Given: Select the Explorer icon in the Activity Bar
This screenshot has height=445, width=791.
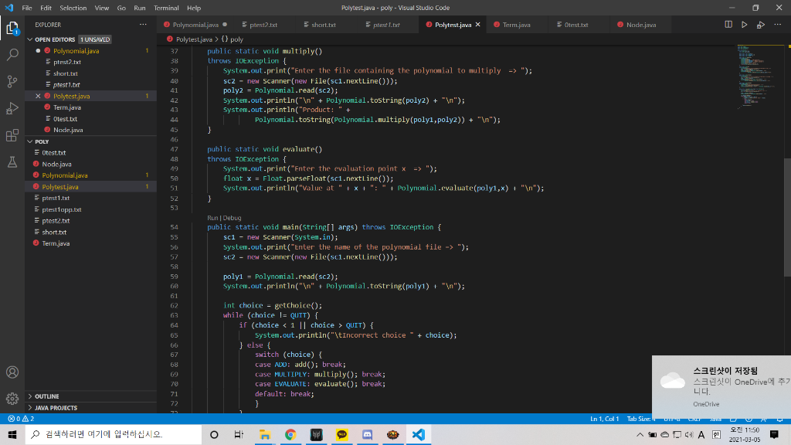Looking at the screenshot, I should tap(12, 27).
